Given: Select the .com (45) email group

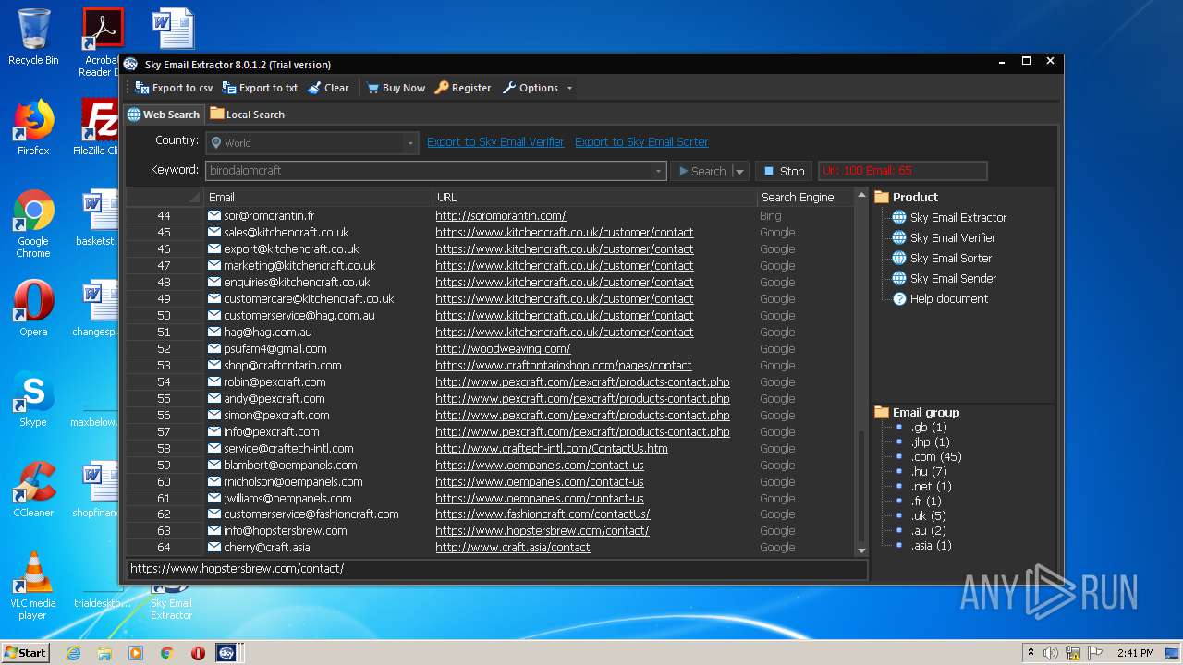Looking at the screenshot, I should coord(936,456).
